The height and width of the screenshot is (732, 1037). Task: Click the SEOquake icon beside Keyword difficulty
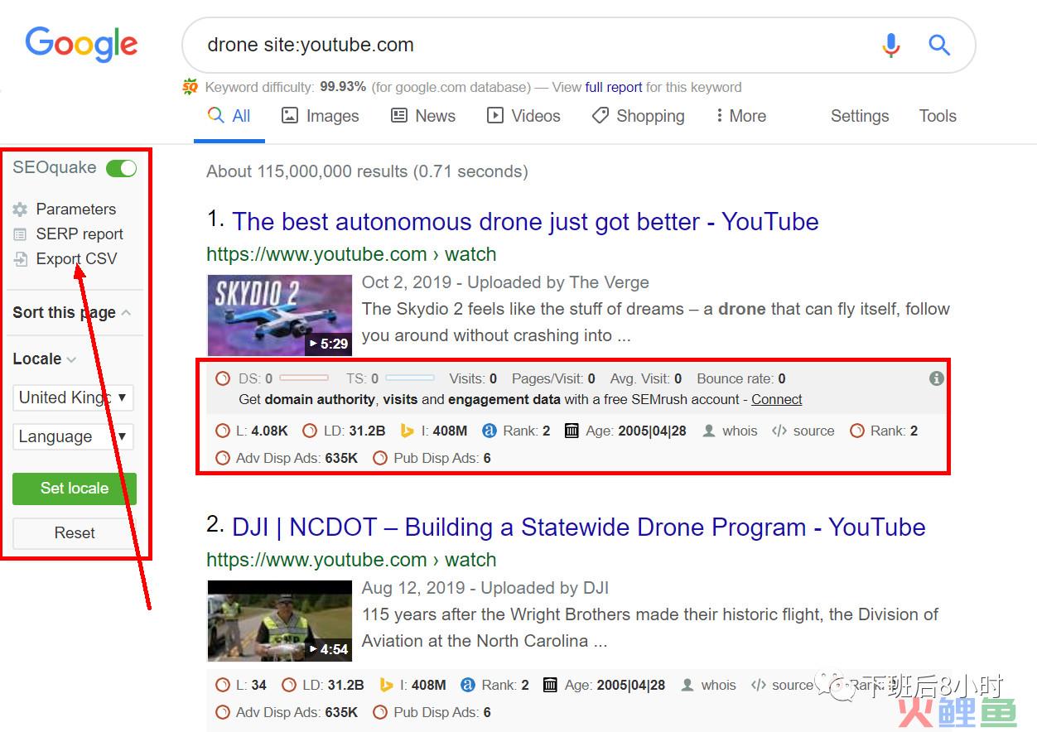pos(191,86)
